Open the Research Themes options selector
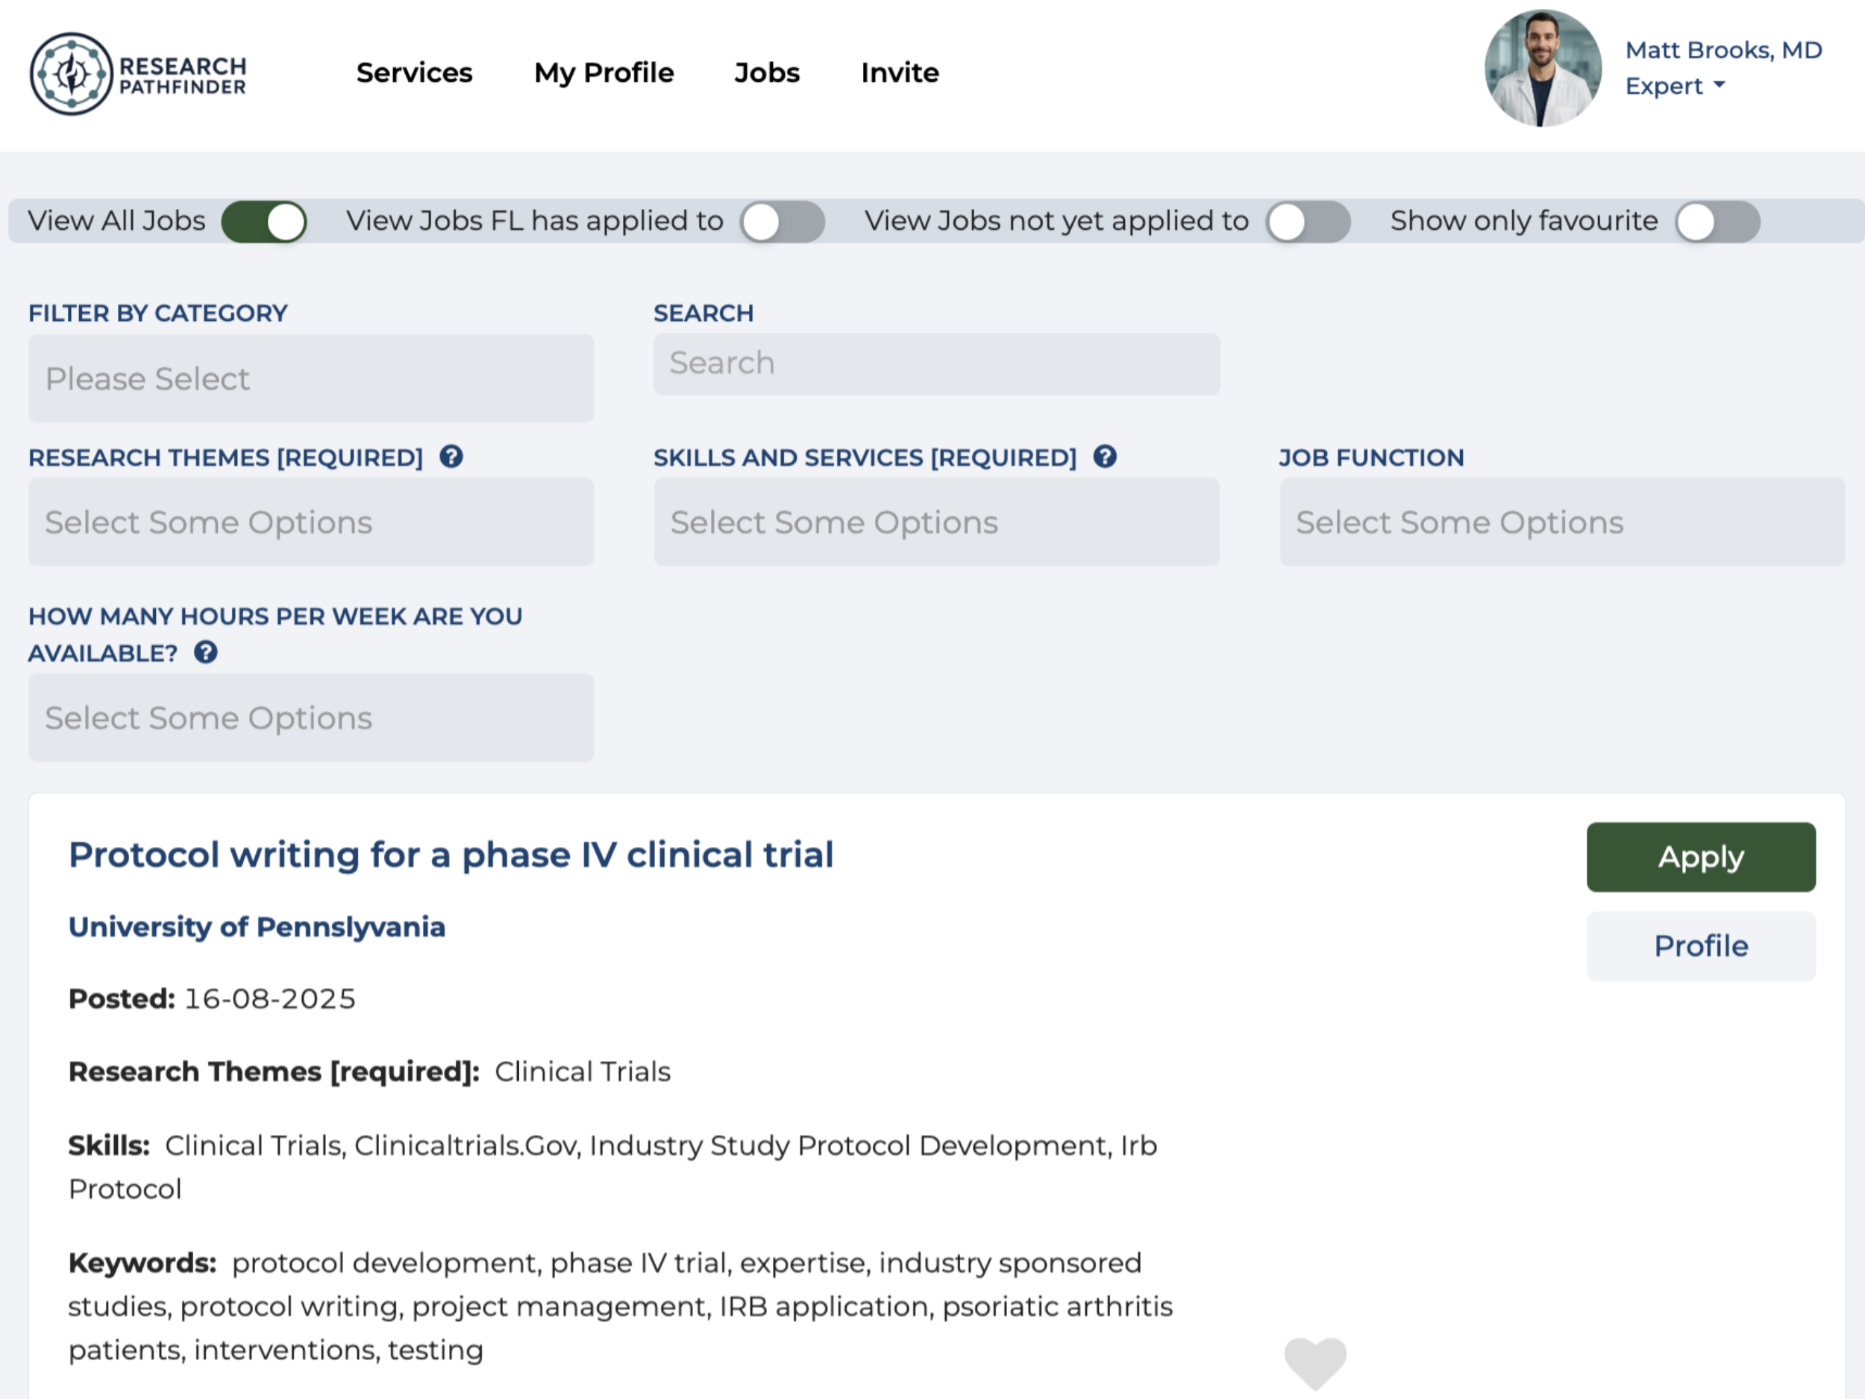This screenshot has width=1865, height=1399. coord(311,523)
